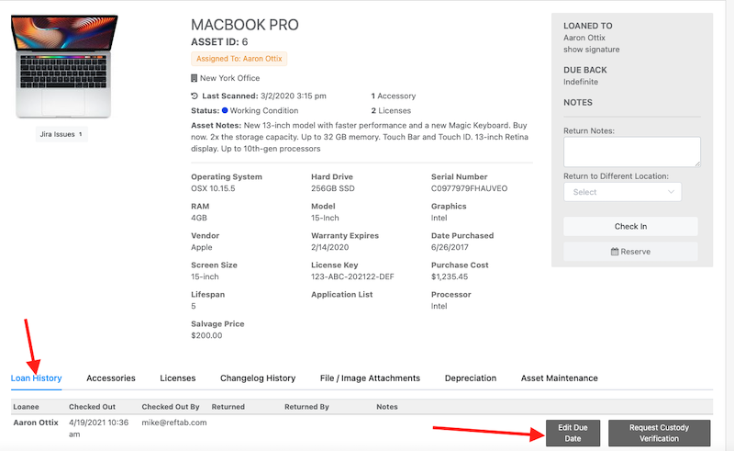This screenshot has height=451, width=734.
Task: Click the Edit Due Date button
Action: [x=573, y=433]
